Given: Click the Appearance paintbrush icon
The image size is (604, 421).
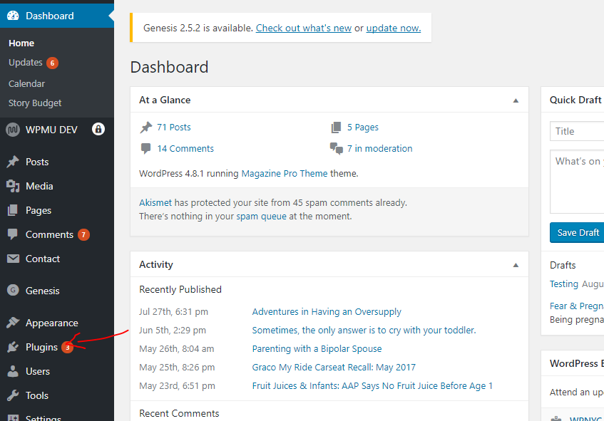Looking at the screenshot, I should [13, 323].
